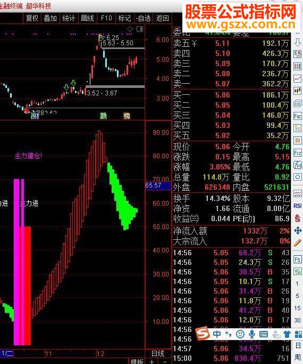Click the minus zoom-out button
The image size is (303, 364).
click(165, 361)
